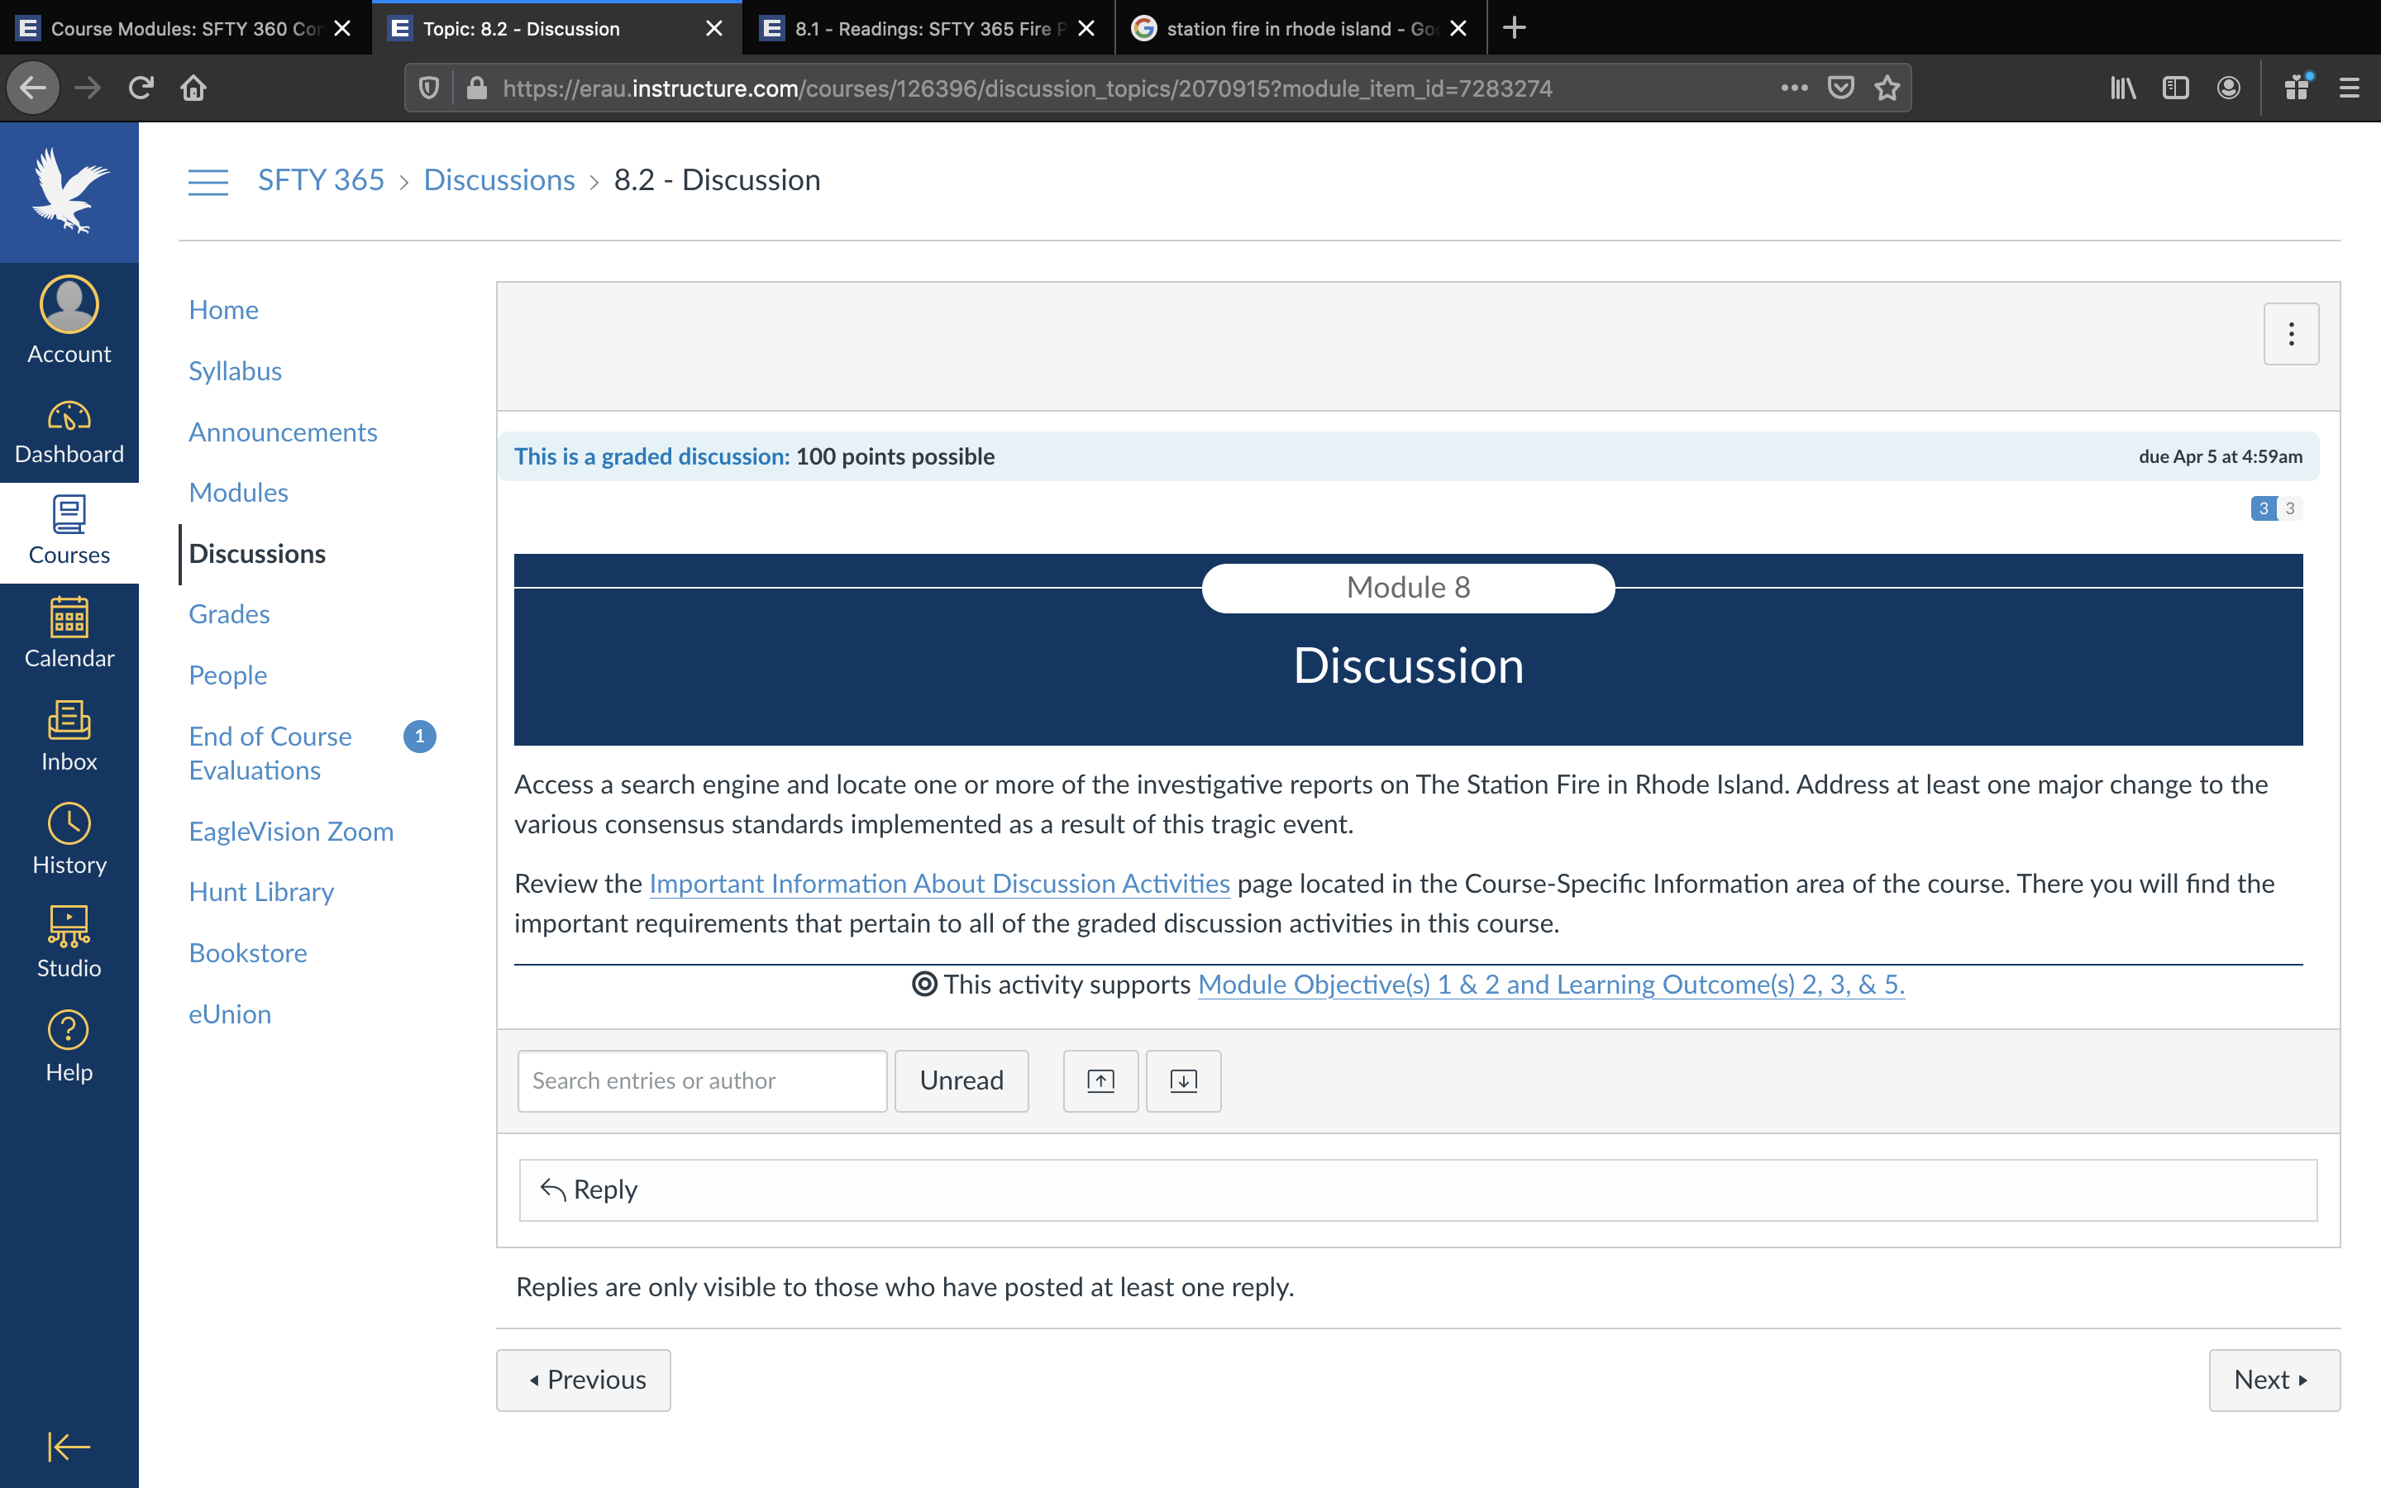Click the unread replies count badge
The image size is (2381, 1488).
click(x=2263, y=508)
